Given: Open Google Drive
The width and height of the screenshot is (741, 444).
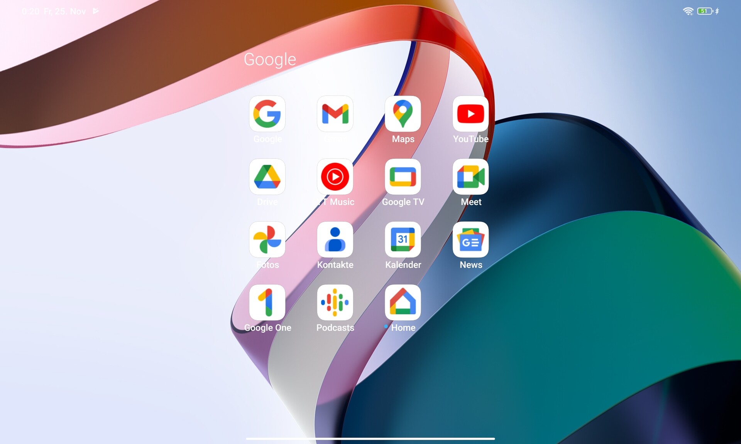Looking at the screenshot, I should [x=267, y=177].
